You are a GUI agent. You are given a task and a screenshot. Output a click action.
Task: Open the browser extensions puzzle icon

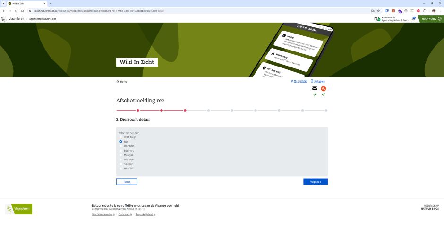(424, 11)
